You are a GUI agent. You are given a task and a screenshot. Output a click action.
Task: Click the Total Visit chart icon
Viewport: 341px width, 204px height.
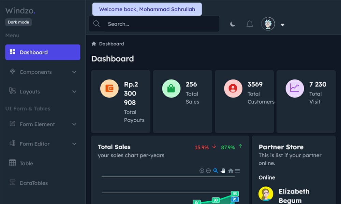tap(295, 88)
